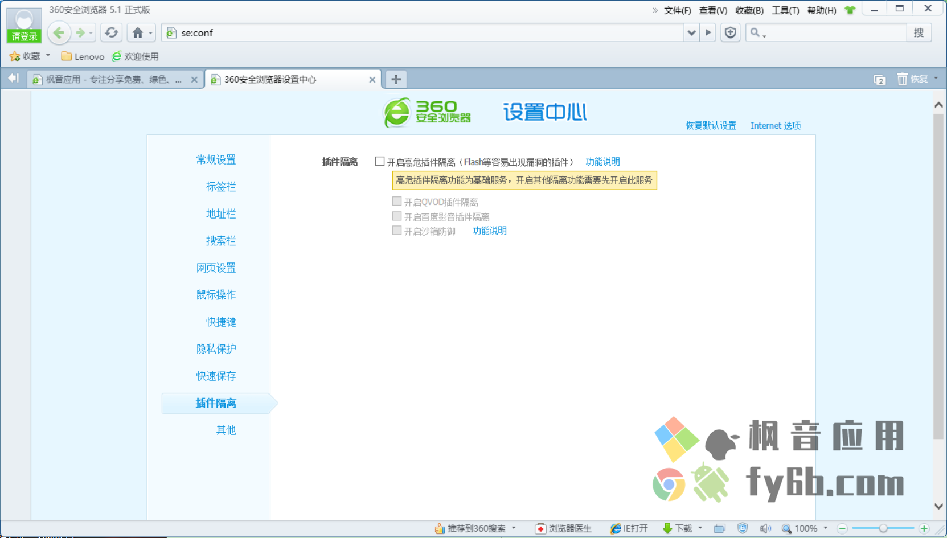Click IE打开 in status bar
Screen dimensions: 947x538
(x=629, y=529)
